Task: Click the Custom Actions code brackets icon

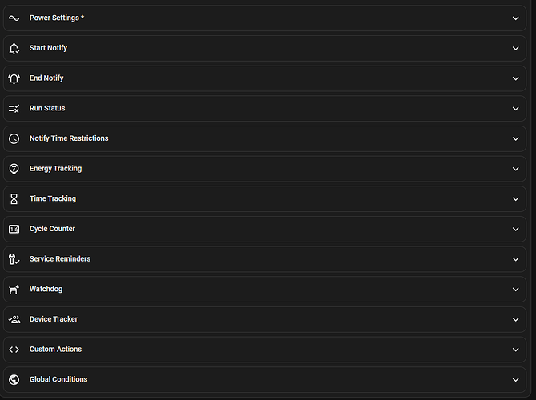Action: 14,350
